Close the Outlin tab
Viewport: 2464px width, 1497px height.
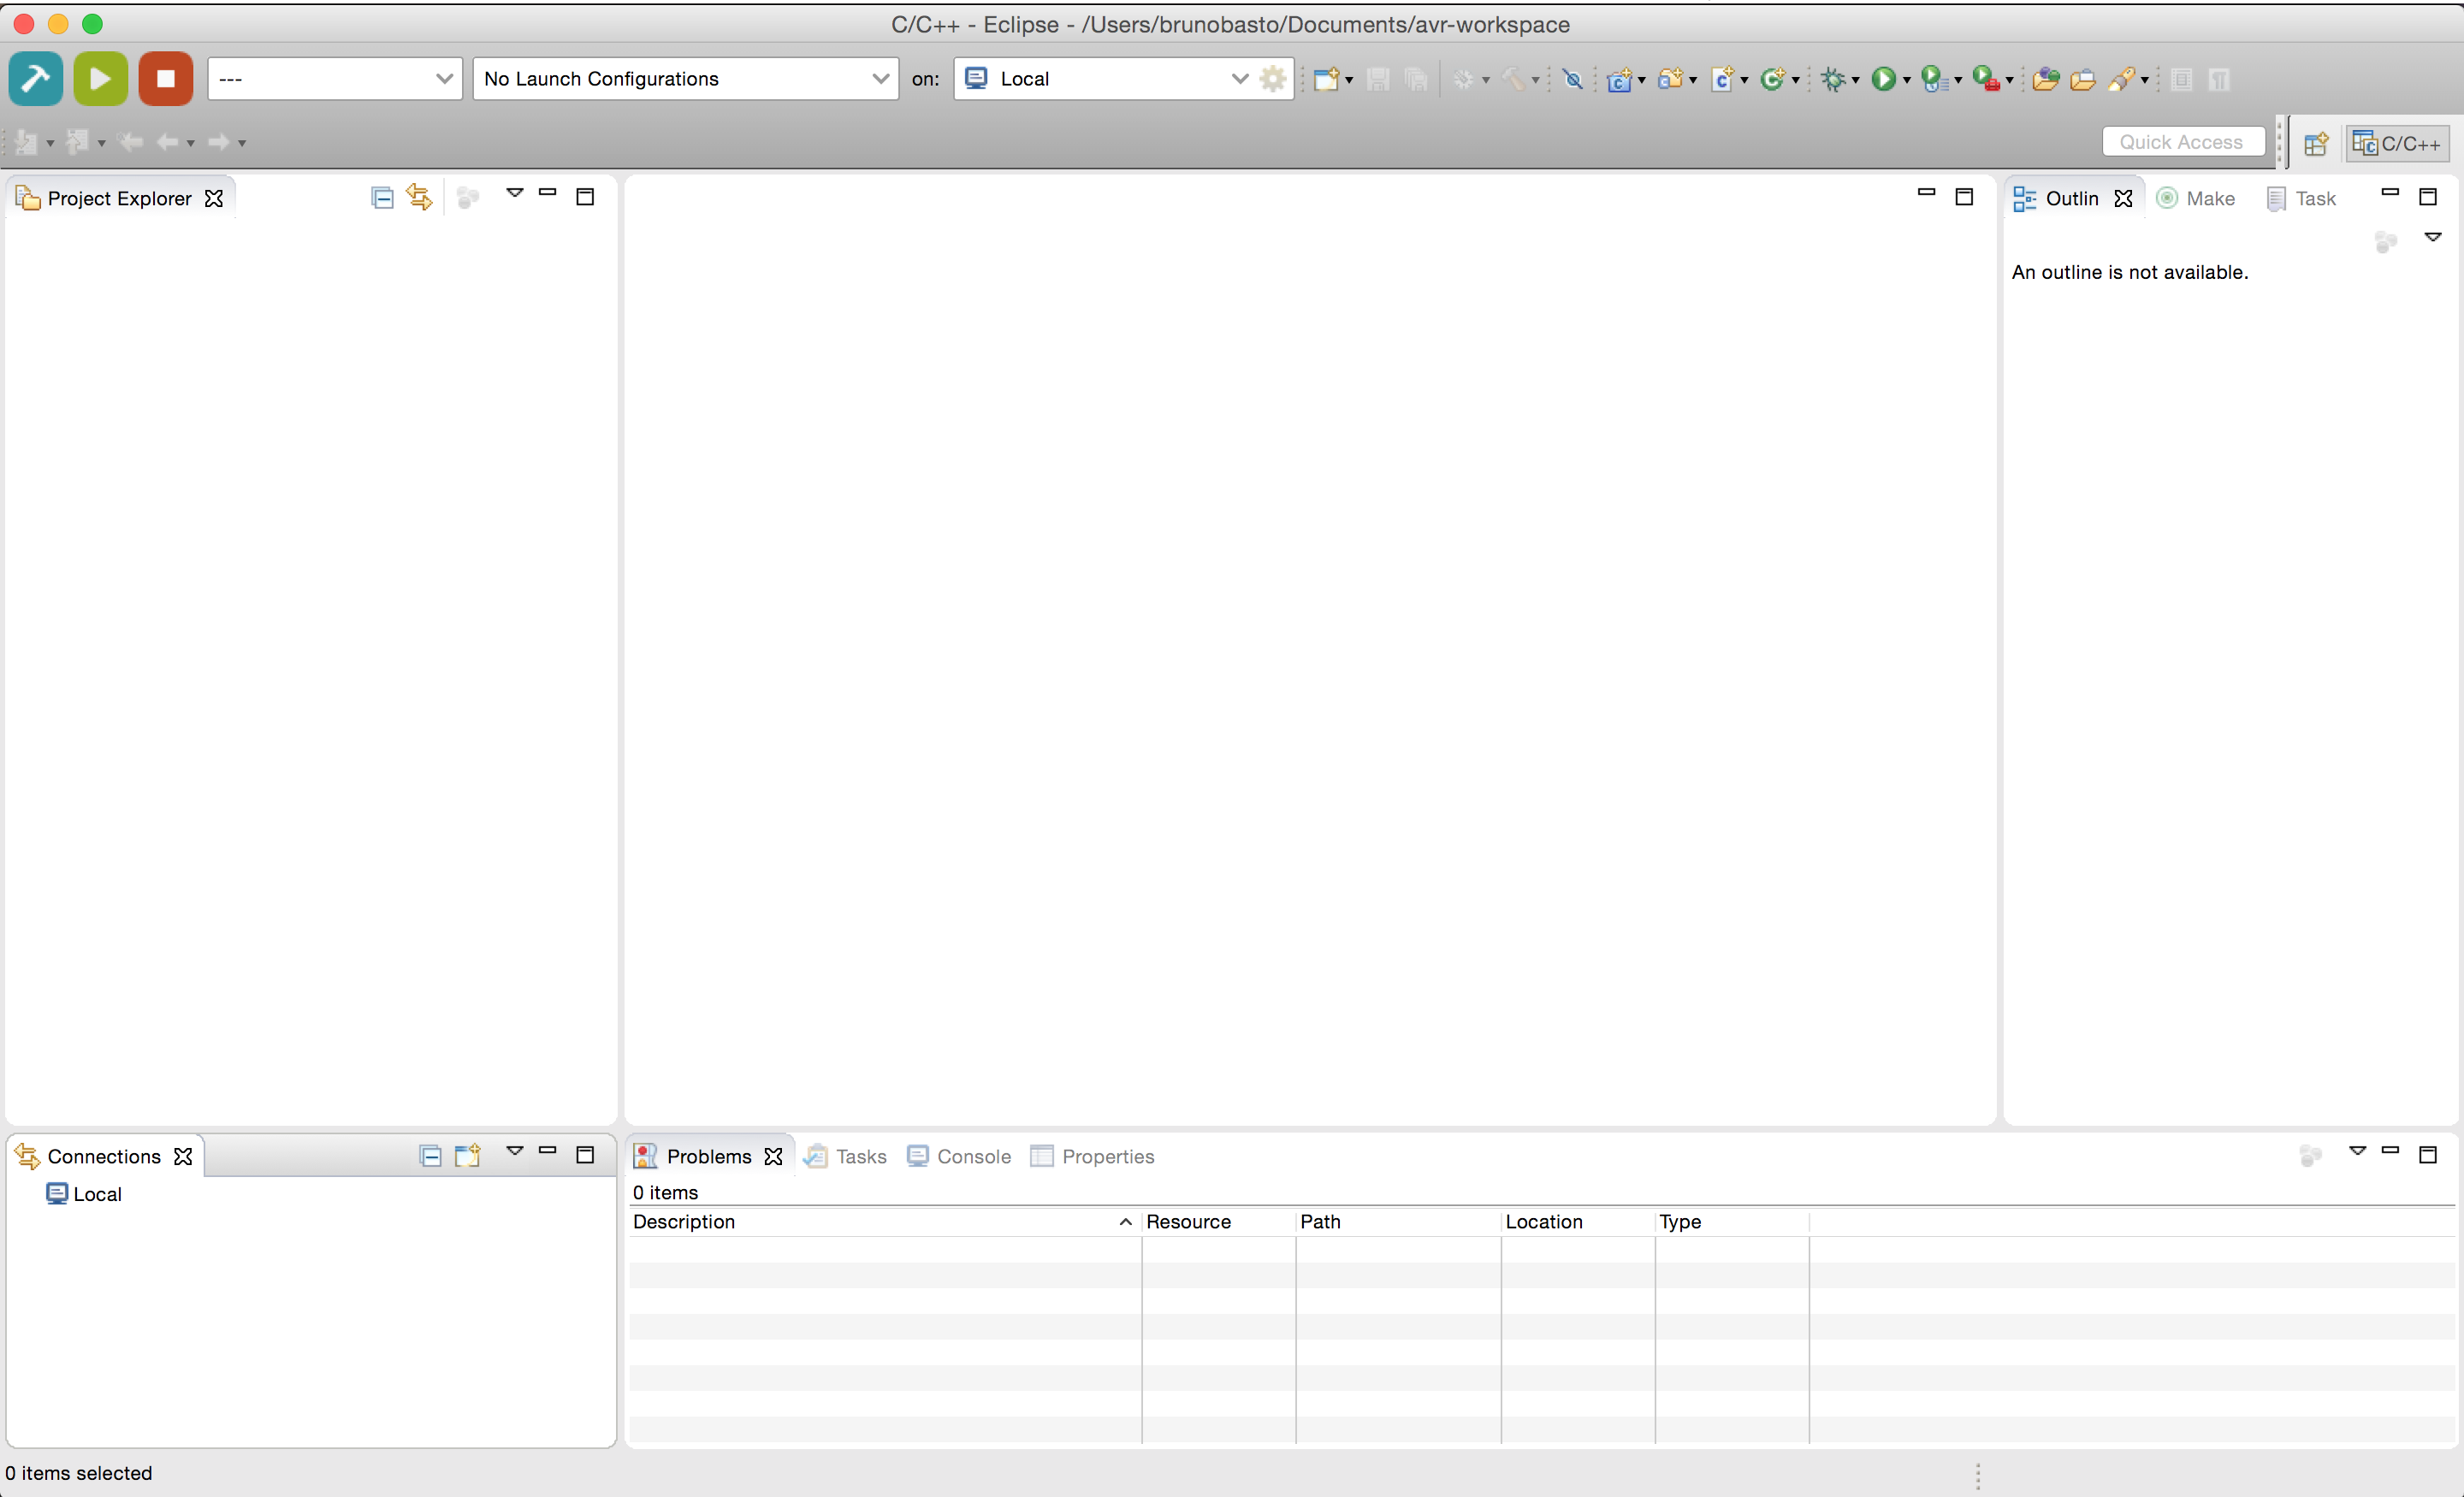[2124, 198]
